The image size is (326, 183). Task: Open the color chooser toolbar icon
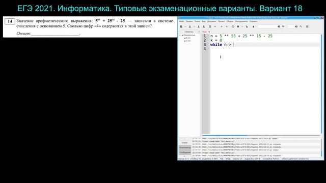point(253,26)
